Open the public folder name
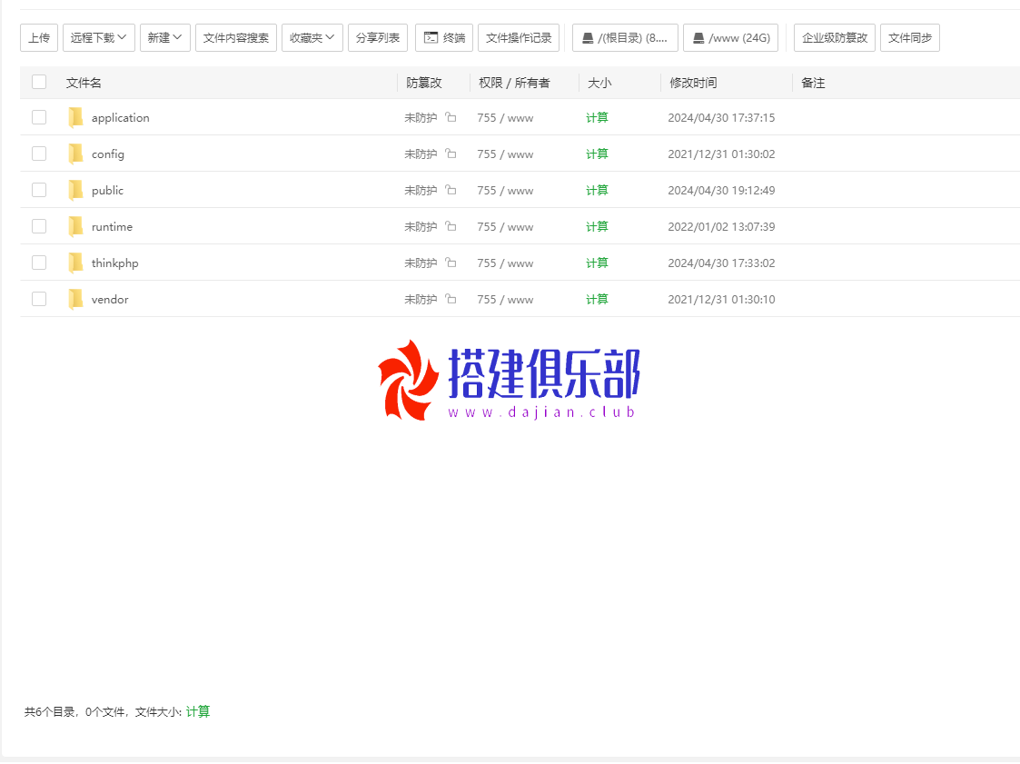The height and width of the screenshot is (764, 1020). click(107, 191)
